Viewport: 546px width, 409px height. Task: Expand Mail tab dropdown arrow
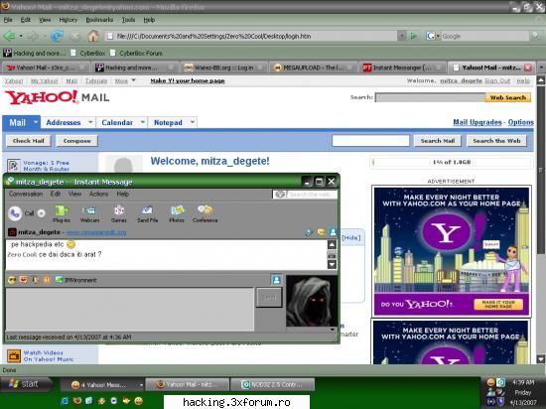click(x=36, y=122)
